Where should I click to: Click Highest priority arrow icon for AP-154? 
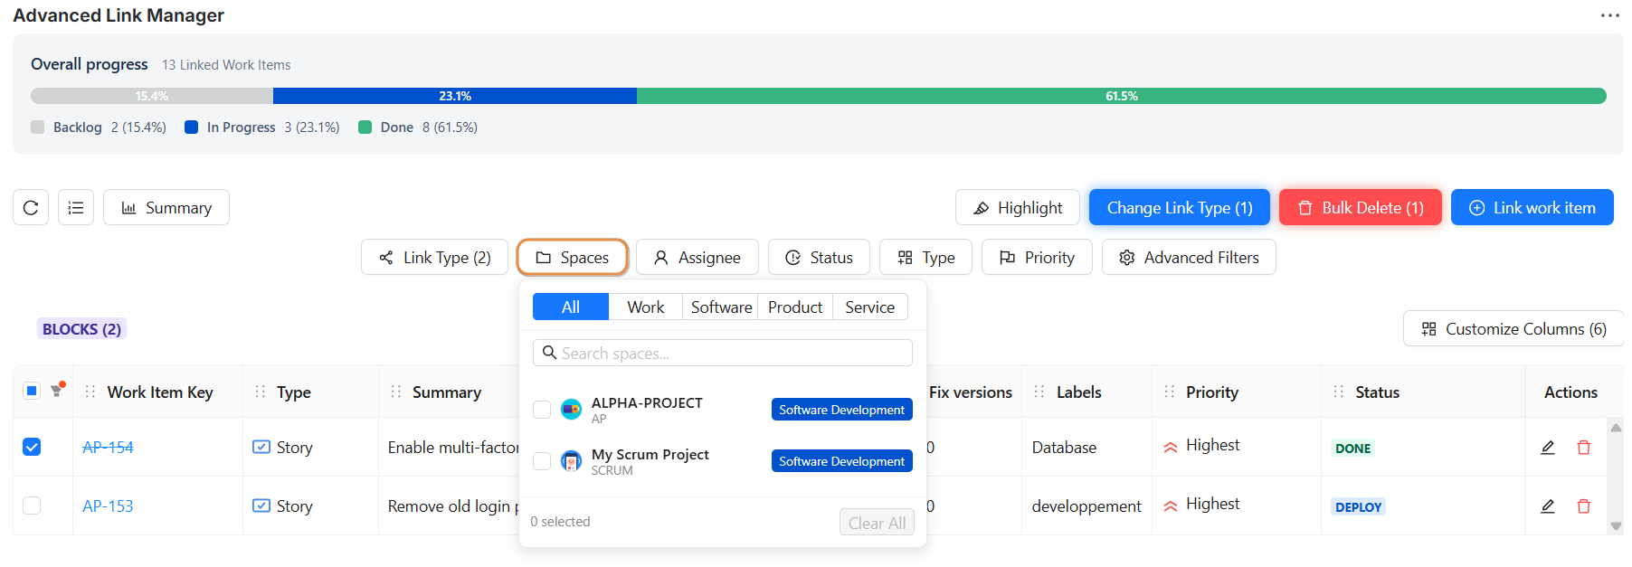pyautogui.click(x=1171, y=447)
